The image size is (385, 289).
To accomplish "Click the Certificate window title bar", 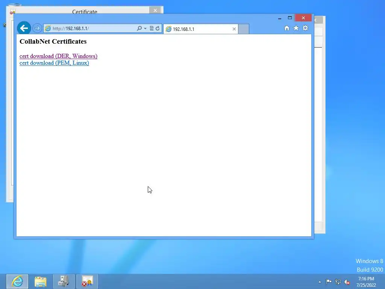I will tap(85, 11).
